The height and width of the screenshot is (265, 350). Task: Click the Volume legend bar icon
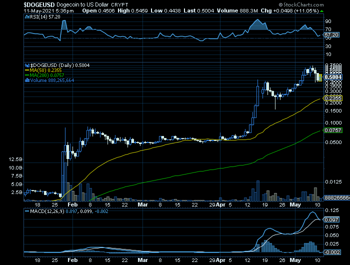27,80
